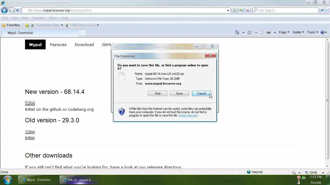Open the Windows Start orb
This screenshot has height=185, width=330.
click(7, 180)
